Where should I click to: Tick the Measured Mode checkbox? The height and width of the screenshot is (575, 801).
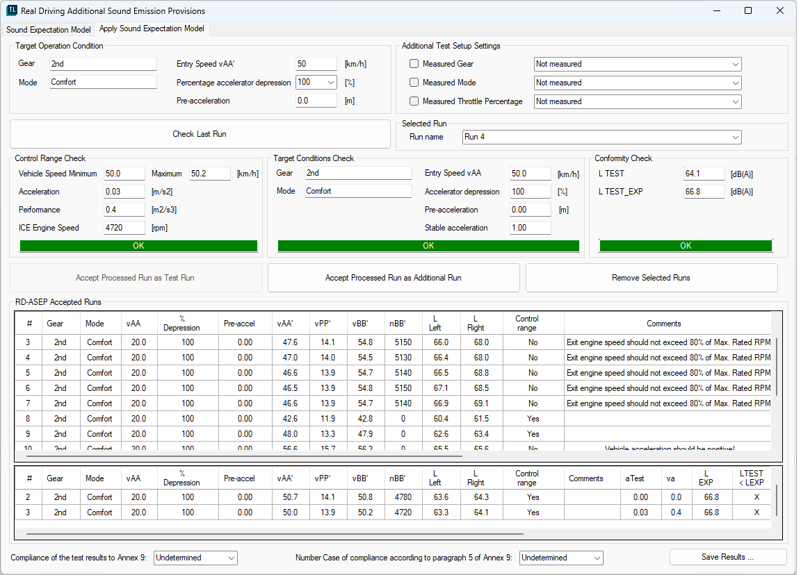(414, 83)
